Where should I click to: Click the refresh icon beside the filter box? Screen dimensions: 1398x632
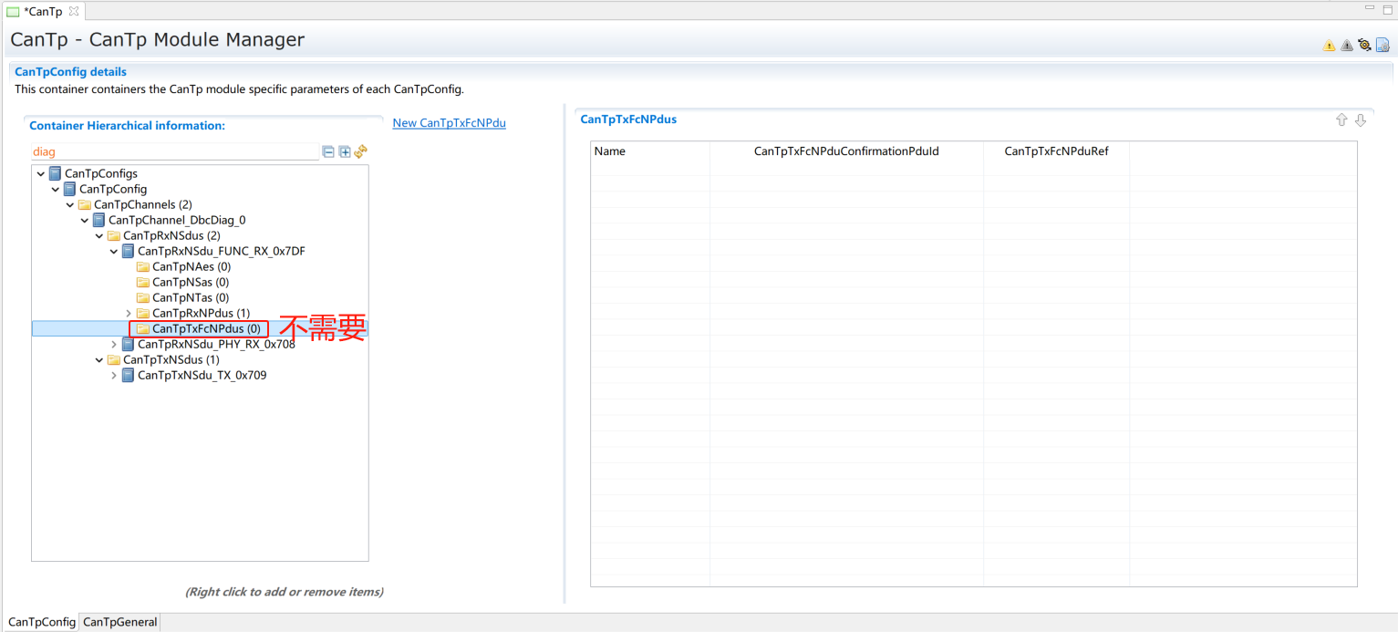[360, 151]
